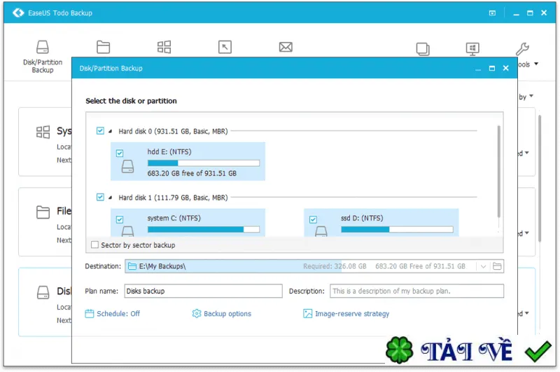Expand the File backup card dropdown arrow
The height and width of the screenshot is (372, 560).
pos(527,233)
